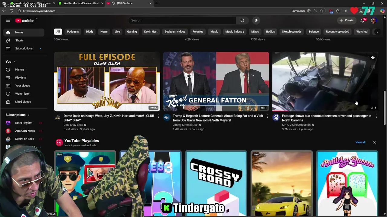Image resolution: width=387 pixels, height=217 pixels.
Task: Open Shorts in the sidebar
Action: pyautogui.click(x=24, y=40)
